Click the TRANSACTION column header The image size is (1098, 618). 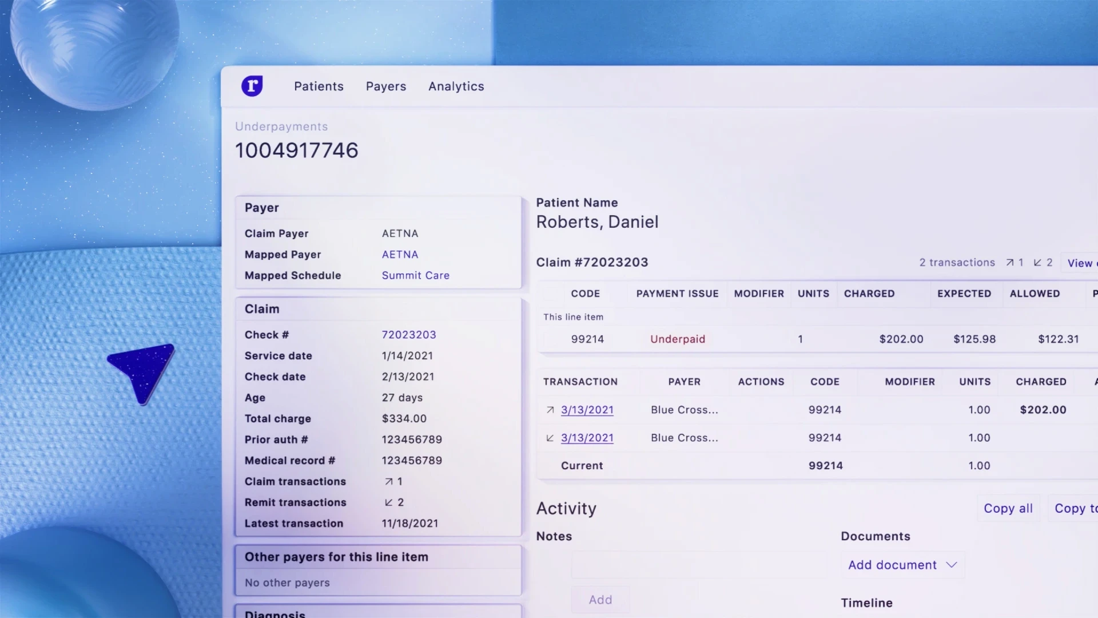[580, 382]
